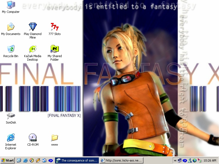Launch Windows Media Player from Quick Launch
This screenshot has height=164, width=219.
32,160
